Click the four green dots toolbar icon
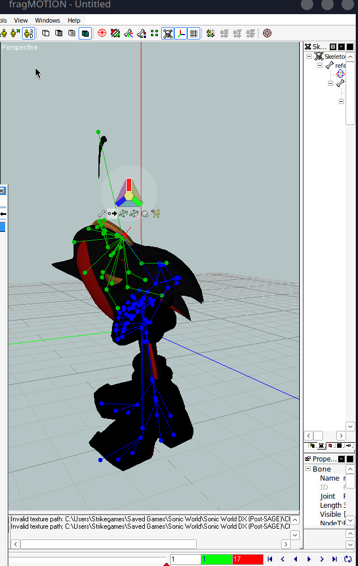Viewport: 358px width, 566px height. [x=154, y=33]
